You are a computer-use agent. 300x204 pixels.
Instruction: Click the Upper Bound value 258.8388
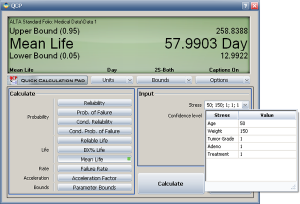(232, 31)
